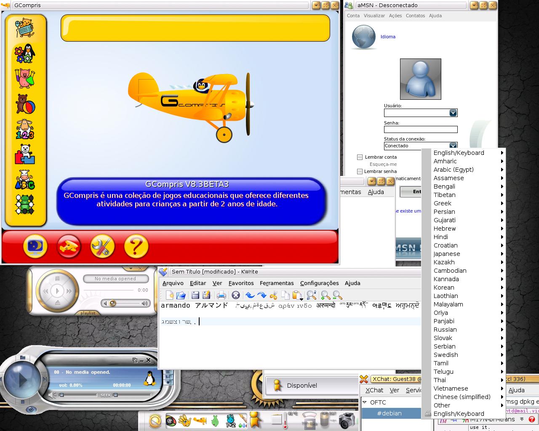This screenshot has width=539, height=431.
Task: Open the Status da conexão dropdown in aMSN
Action: (x=453, y=146)
